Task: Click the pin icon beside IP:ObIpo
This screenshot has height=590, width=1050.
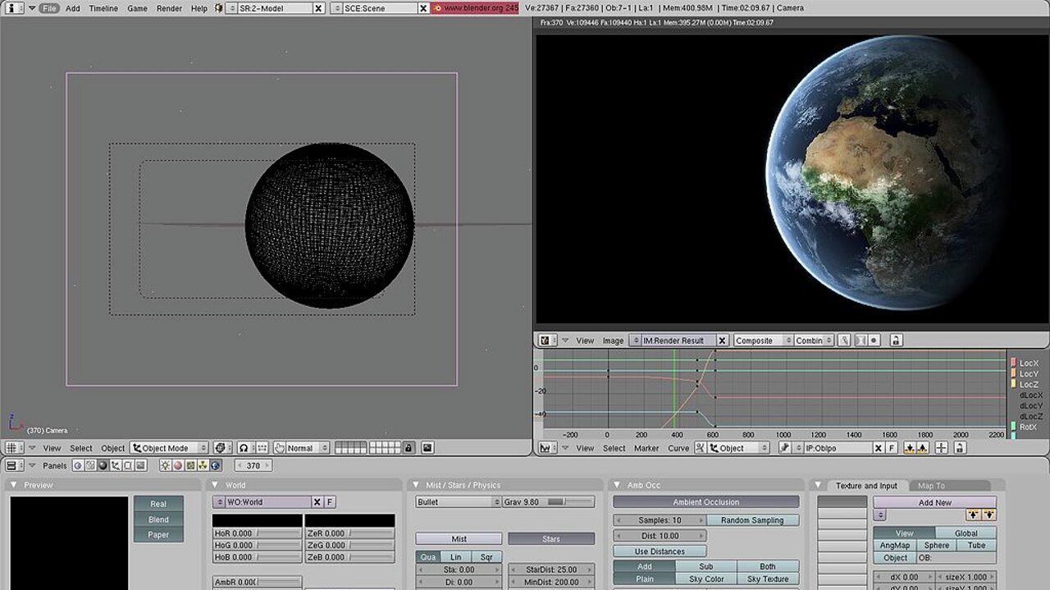Action: tap(784, 448)
